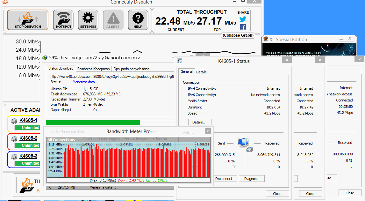Open Connectify Settings gear
This screenshot has height=201, width=365.
coord(88,20)
